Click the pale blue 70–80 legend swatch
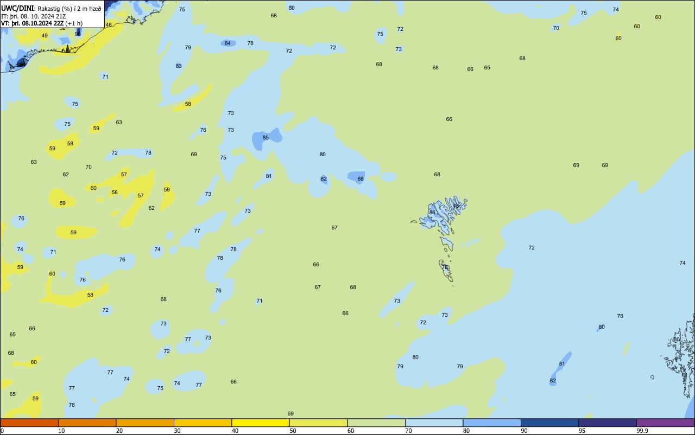 click(434, 423)
